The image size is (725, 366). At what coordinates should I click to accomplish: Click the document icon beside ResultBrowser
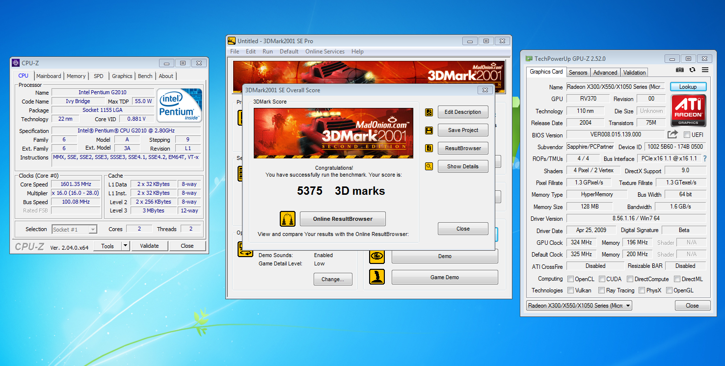click(x=429, y=148)
